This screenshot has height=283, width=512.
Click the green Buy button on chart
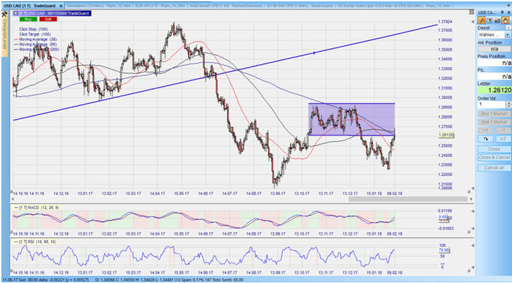28,19
